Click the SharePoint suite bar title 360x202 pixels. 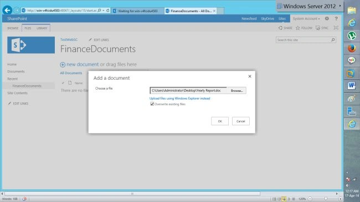pos(17,19)
